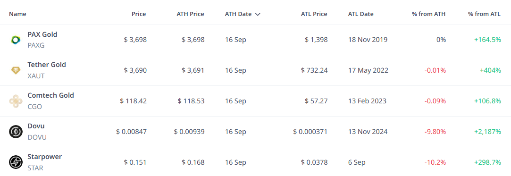Click the Dovu leaf logo icon

coord(16,132)
